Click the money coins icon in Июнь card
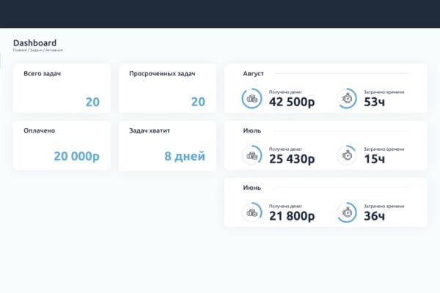Viewport: 440px width, 293px height. pos(252,212)
